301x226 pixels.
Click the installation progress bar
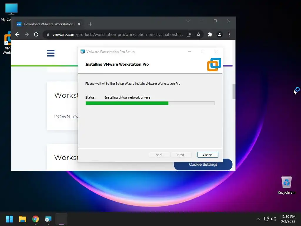pyautogui.click(x=150, y=103)
